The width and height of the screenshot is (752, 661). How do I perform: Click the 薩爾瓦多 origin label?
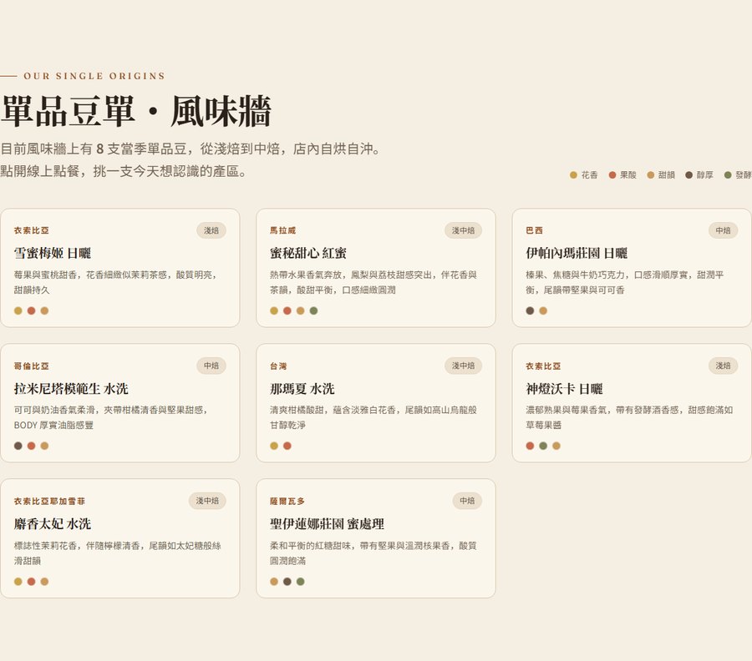point(287,501)
